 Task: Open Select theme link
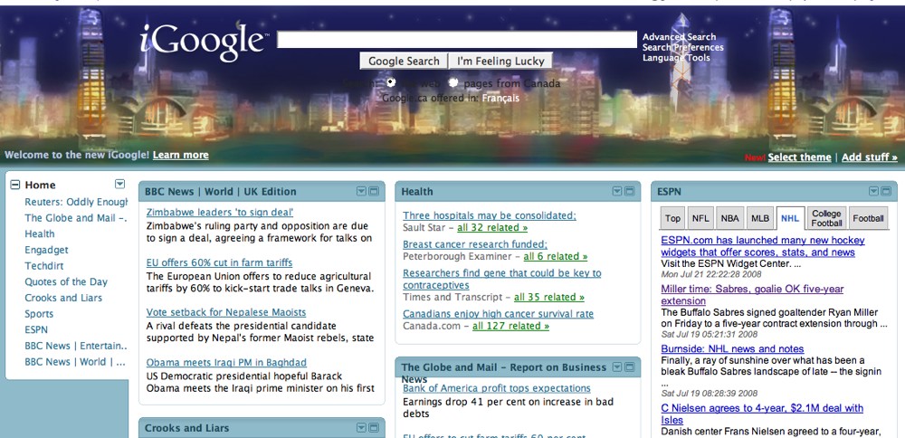799,157
